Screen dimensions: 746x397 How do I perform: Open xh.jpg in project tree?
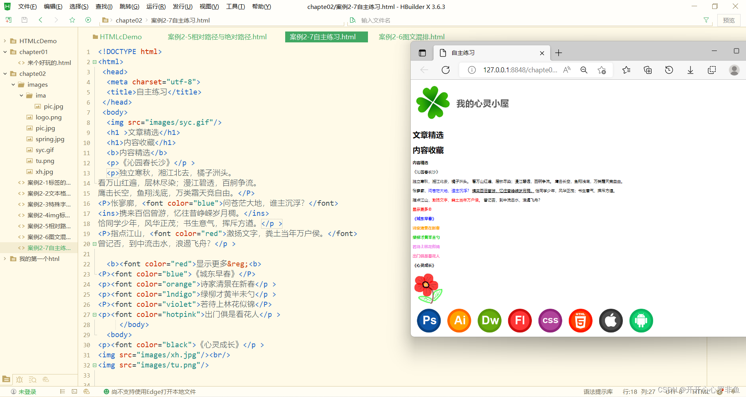[x=44, y=171]
